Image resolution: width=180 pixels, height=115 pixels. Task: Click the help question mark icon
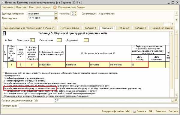pos(55,7)
